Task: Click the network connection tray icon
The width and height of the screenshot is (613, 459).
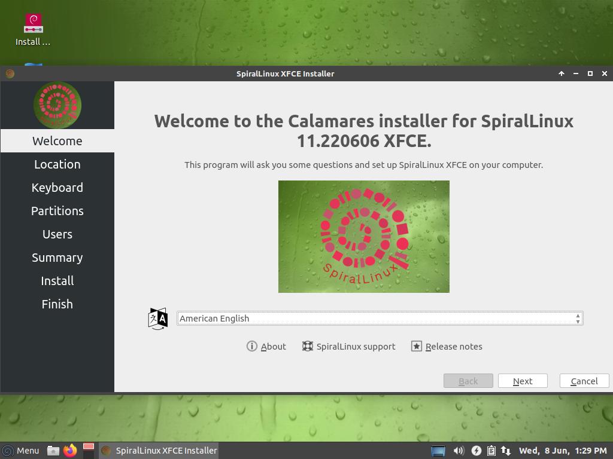Action: click(506, 451)
